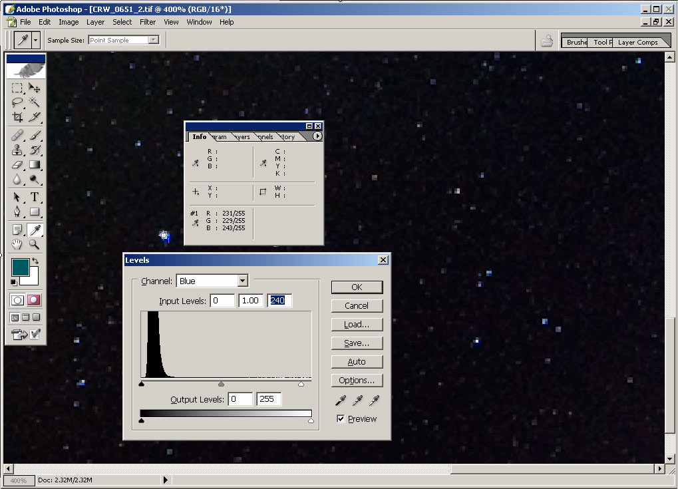Uncheck the Preview checkbox
The image size is (678, 489).
click(341, 418)
